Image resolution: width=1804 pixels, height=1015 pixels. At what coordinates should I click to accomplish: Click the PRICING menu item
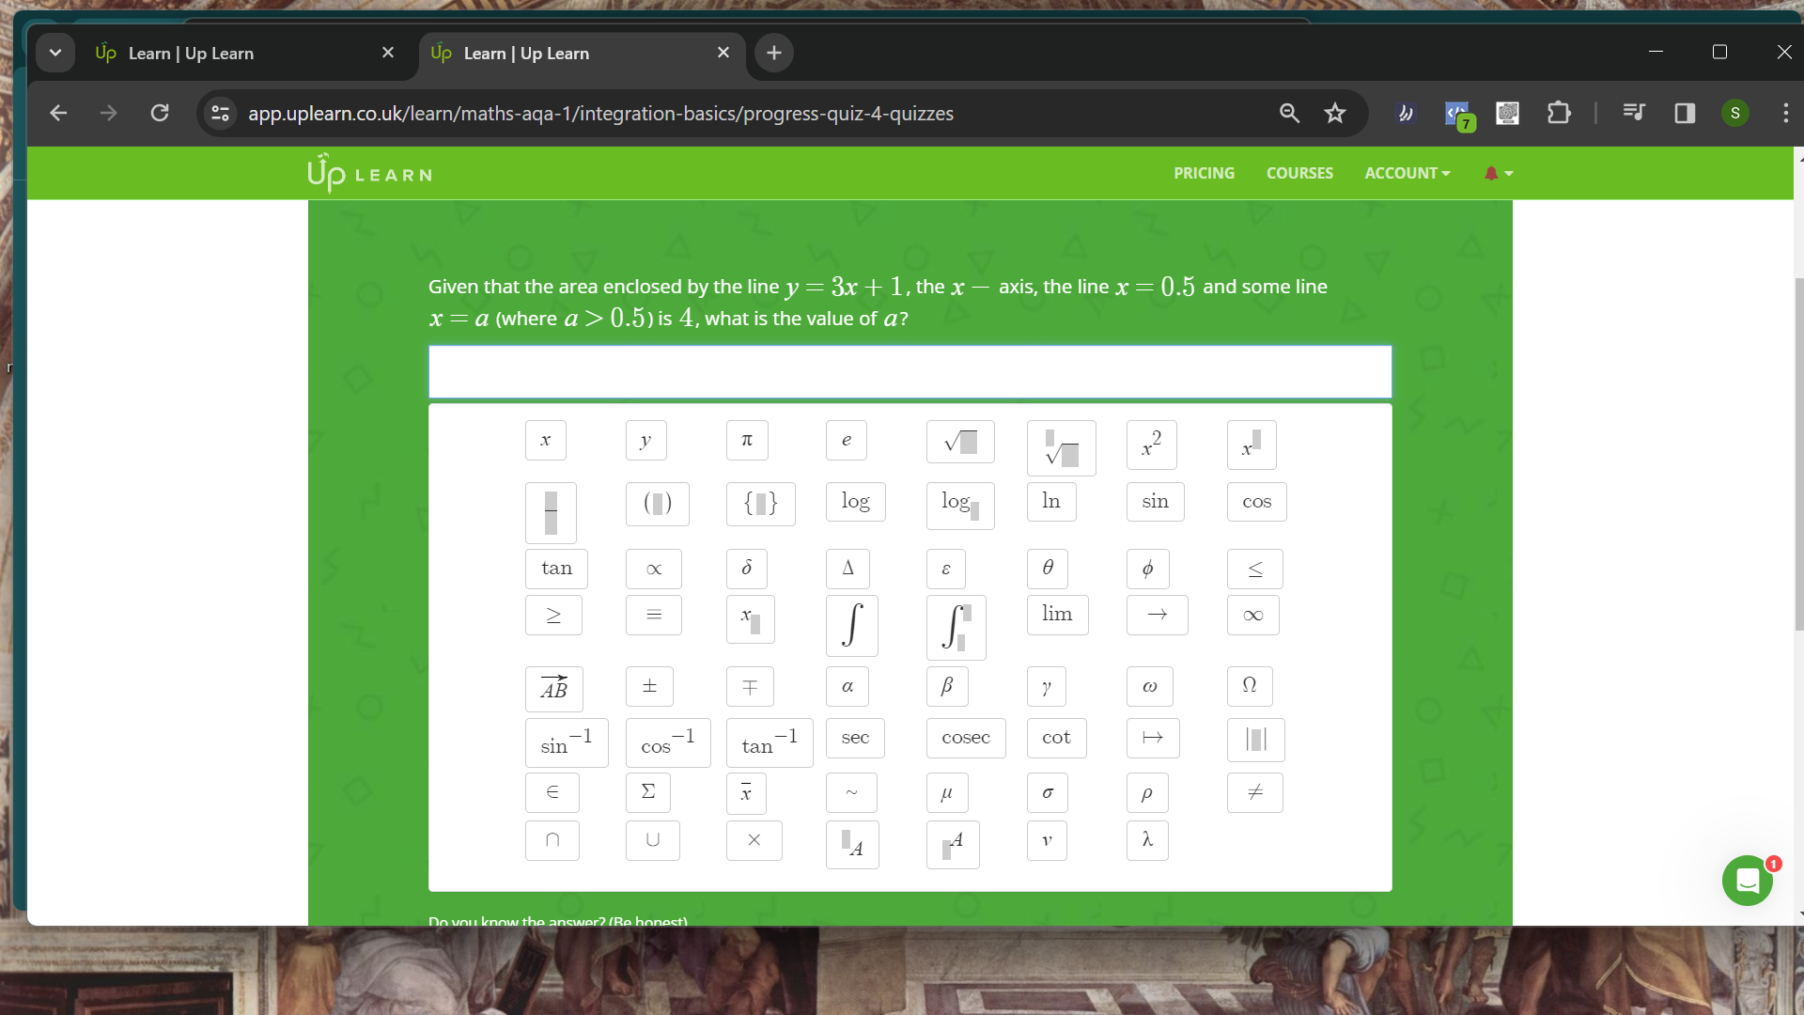tap(1205, 172)
